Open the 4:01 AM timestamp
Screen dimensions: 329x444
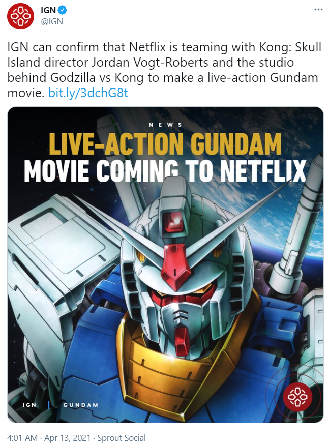[22, 438]
